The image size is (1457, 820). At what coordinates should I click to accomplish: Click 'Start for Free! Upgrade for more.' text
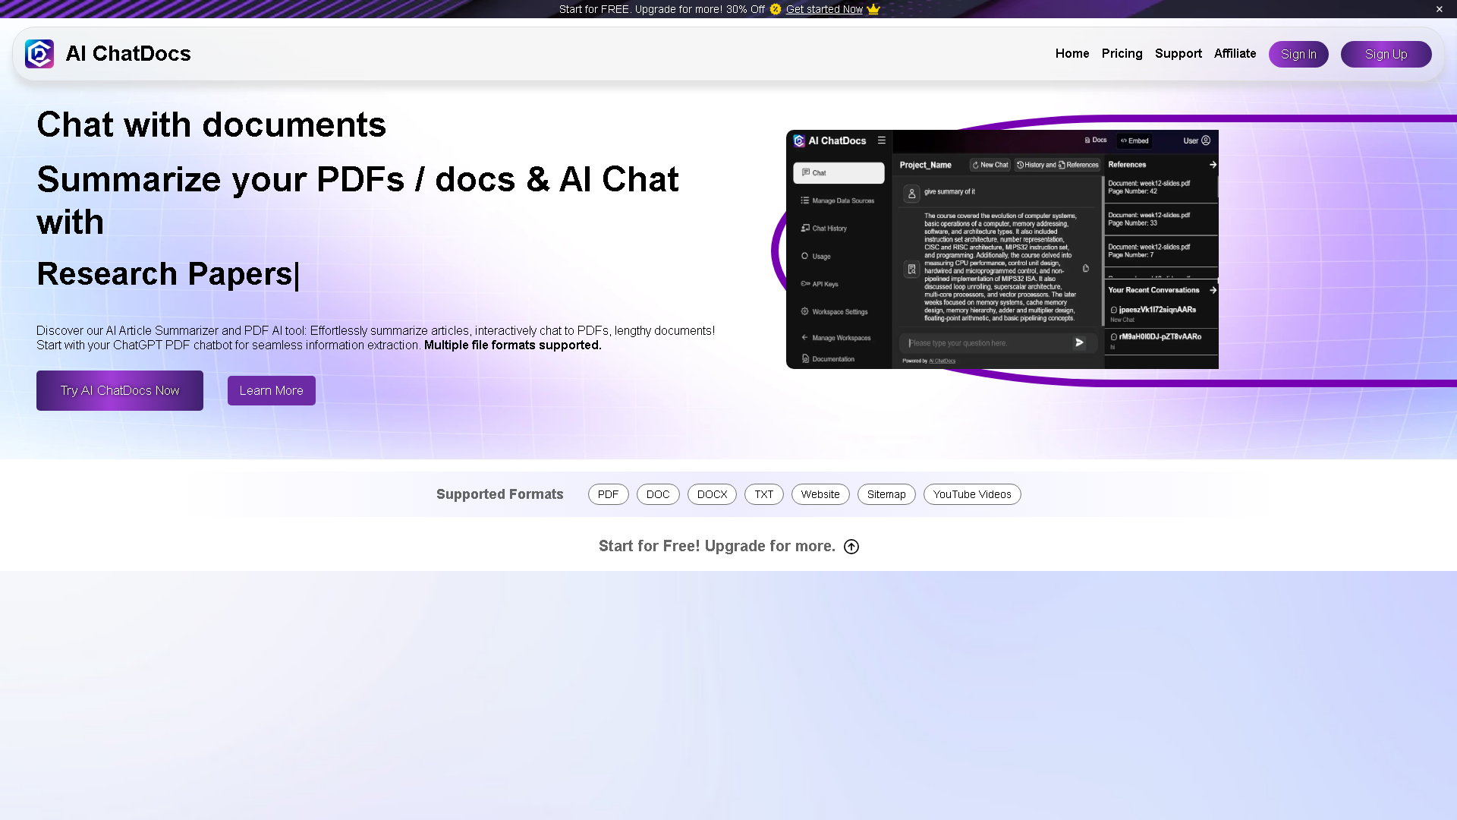[x=716, y=546]
